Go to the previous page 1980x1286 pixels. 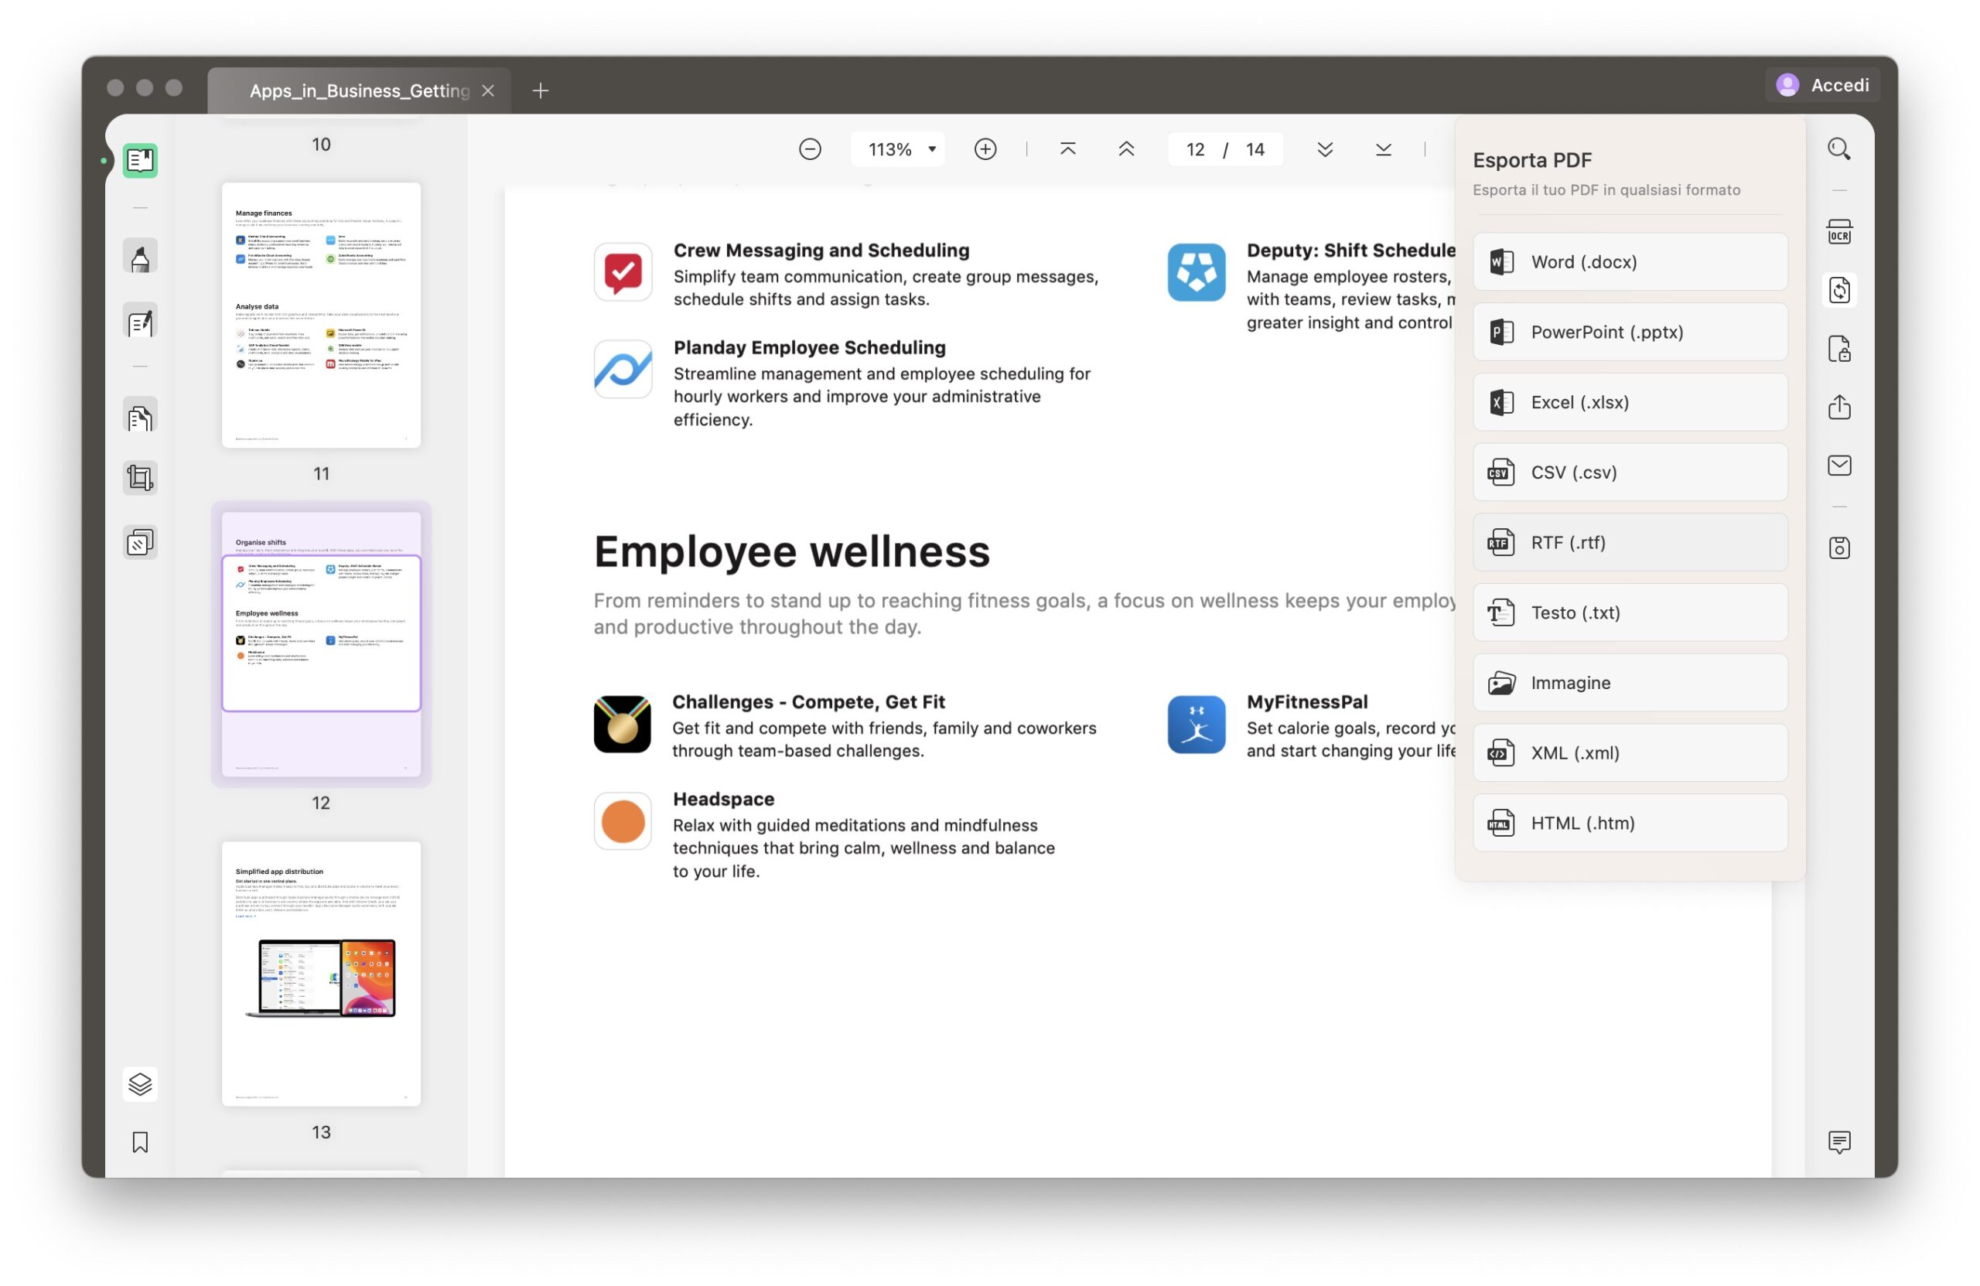click(x=1125, y=149)
